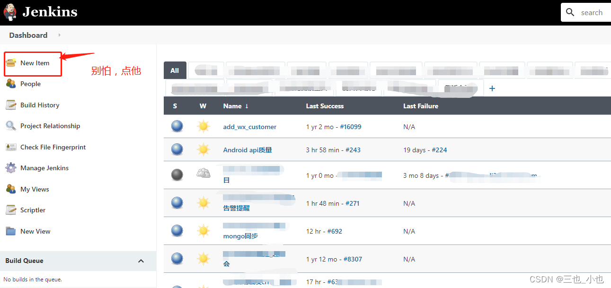Click the Manage Jenkins gear icon
This screenshot has height=288, width=611.
[x=11, y=168]
